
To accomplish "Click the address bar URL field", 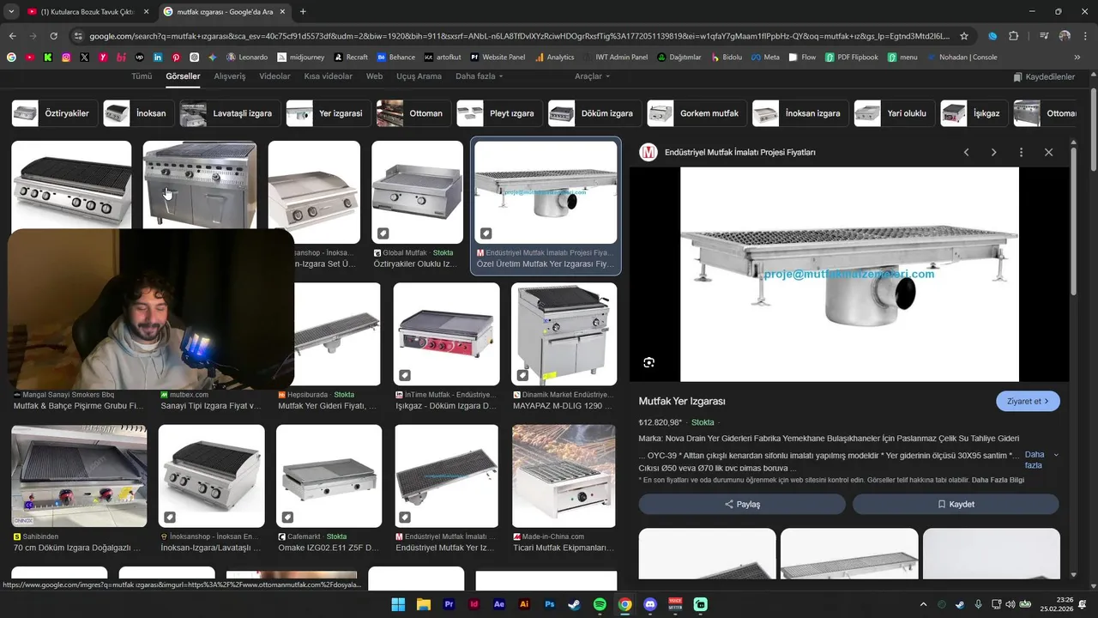I will [x=519, y=36].
